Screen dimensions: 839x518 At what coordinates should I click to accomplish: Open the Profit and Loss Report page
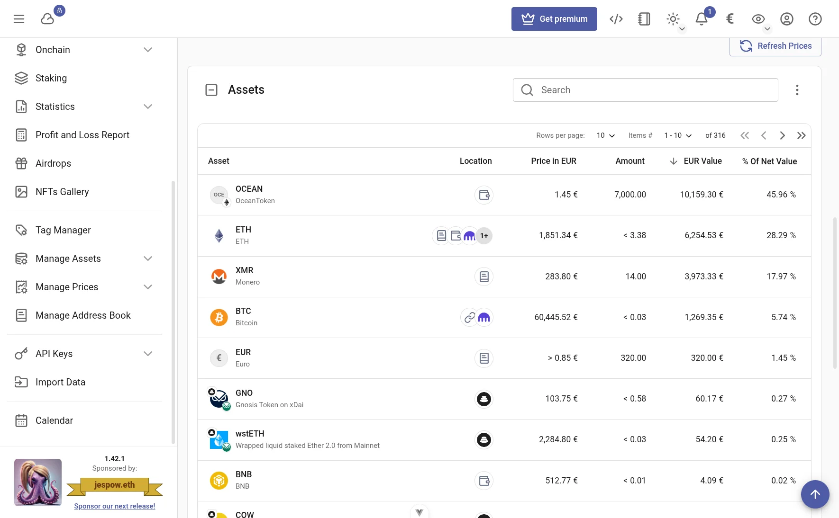pos(82,135)
